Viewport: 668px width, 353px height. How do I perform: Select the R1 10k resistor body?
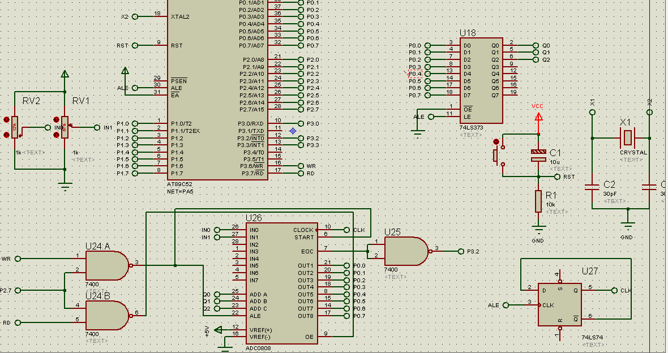(x=538, y=201)
